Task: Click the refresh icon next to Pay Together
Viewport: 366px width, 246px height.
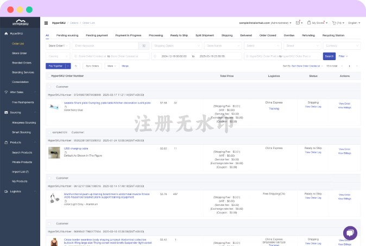Action: (x=76, y=66)
